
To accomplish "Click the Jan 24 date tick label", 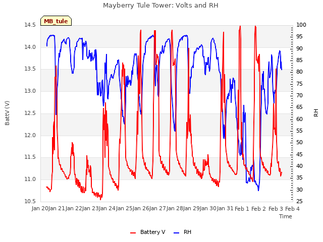I will [x=107, y=209].
